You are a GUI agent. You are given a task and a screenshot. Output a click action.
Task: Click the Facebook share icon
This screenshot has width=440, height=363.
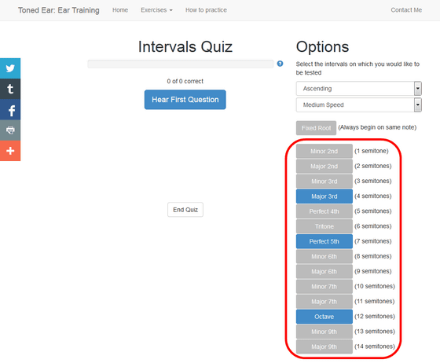tap(10, 110)
